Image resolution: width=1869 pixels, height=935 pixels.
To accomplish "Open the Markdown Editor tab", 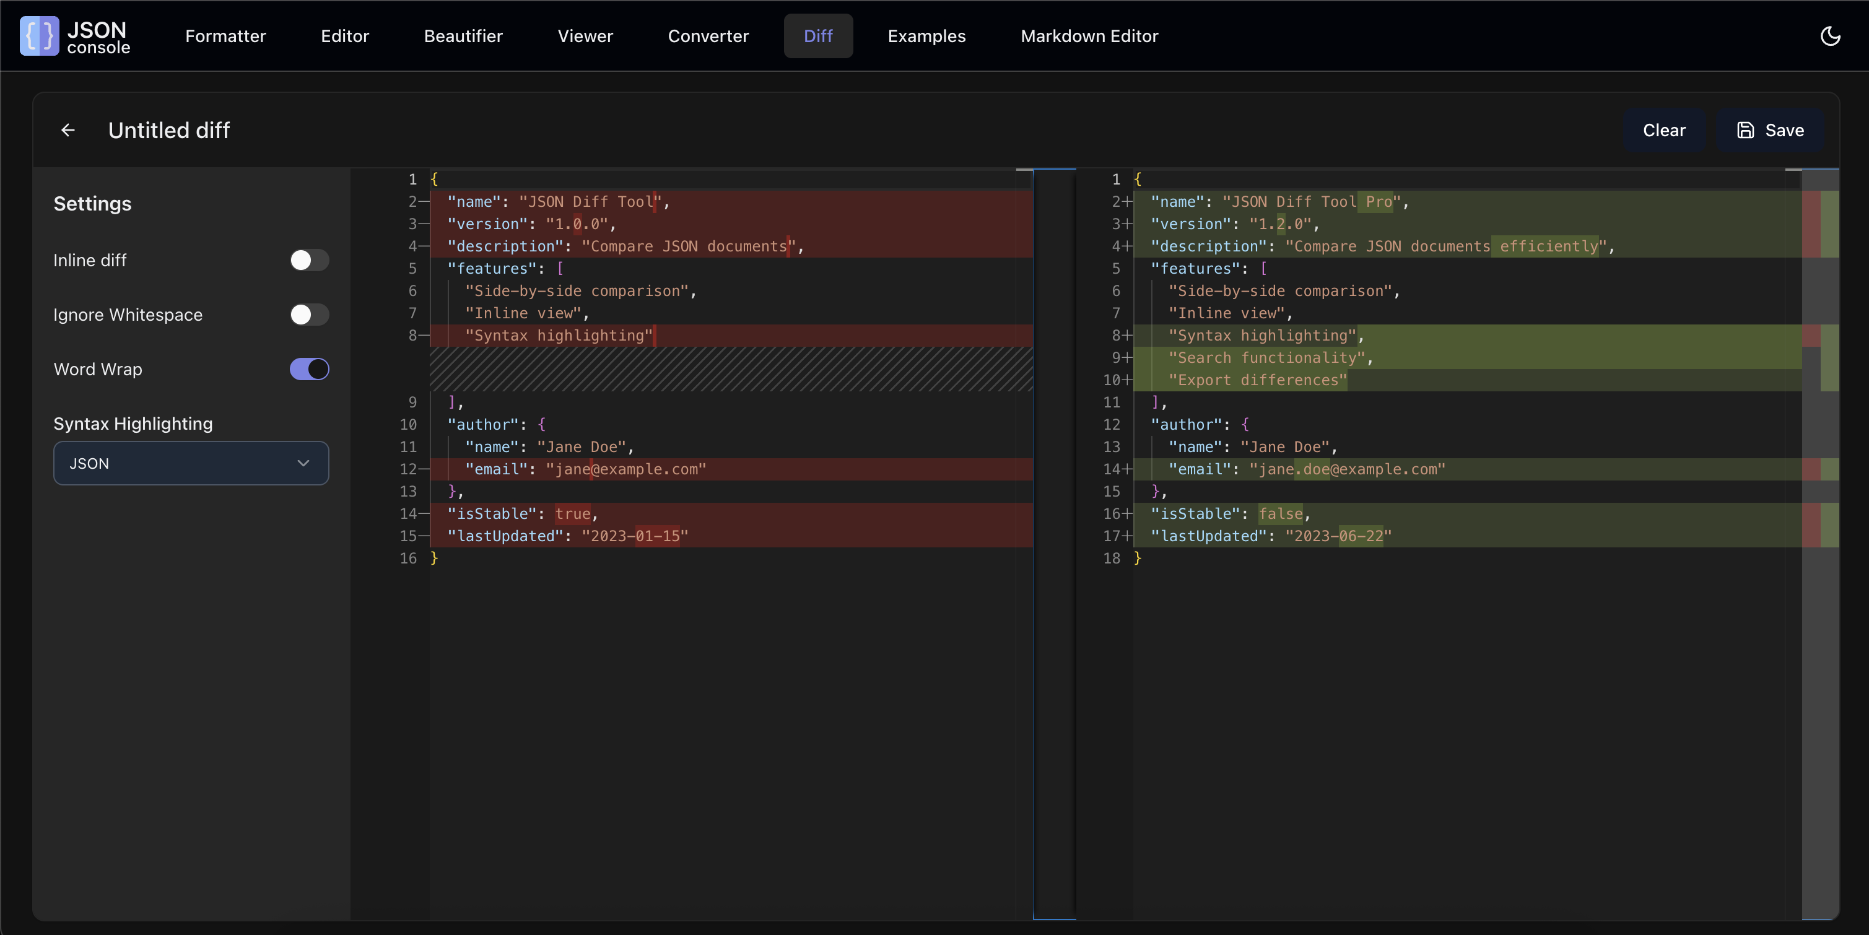I will click(x=1089, y=35).
